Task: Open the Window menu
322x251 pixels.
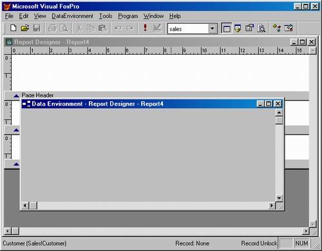Action: click(153, 16)
